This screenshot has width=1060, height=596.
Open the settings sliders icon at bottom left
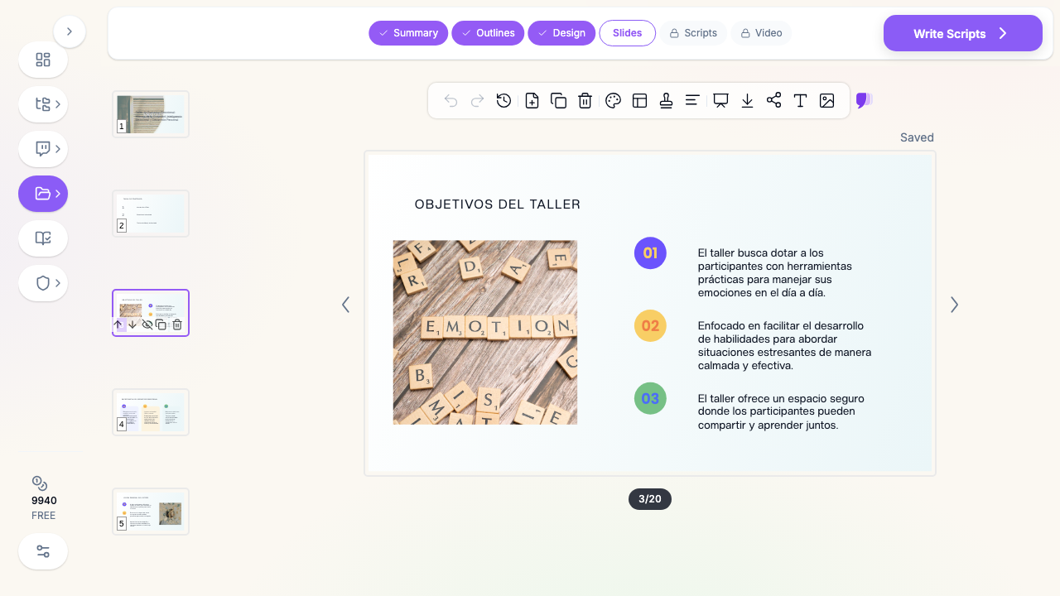[x=43, y=551]
